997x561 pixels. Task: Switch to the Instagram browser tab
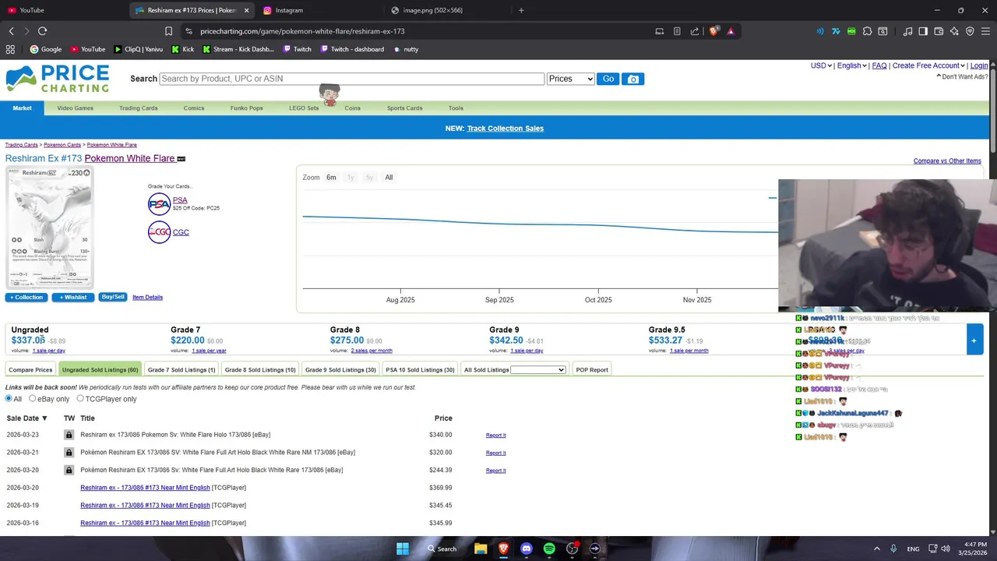pyautogui.click(x=319, y=10)
